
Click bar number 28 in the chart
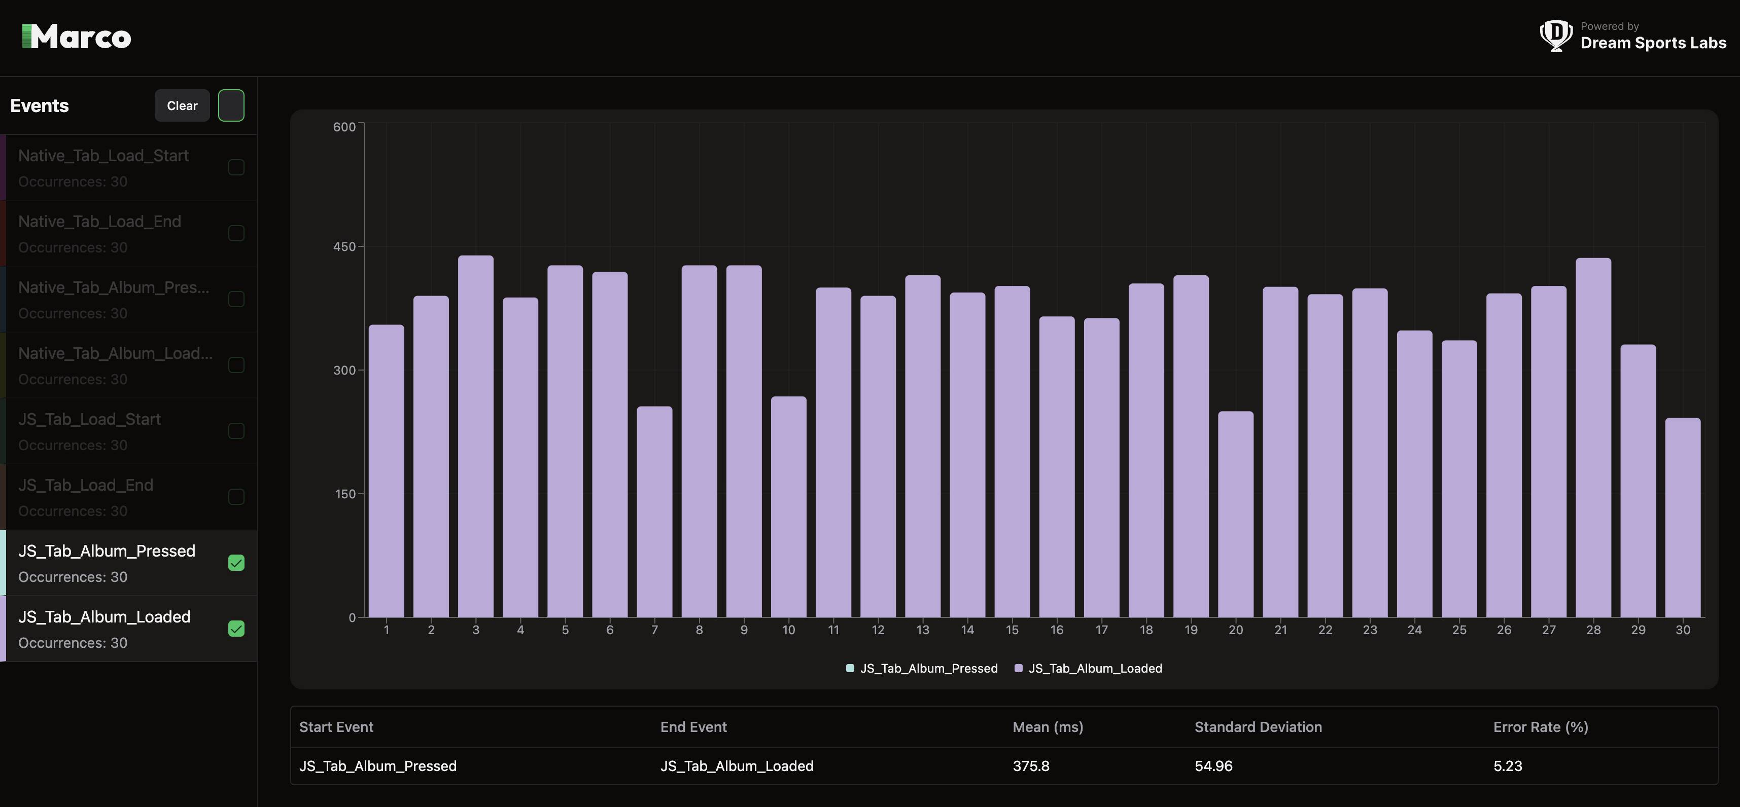(x=1593, y=437)
